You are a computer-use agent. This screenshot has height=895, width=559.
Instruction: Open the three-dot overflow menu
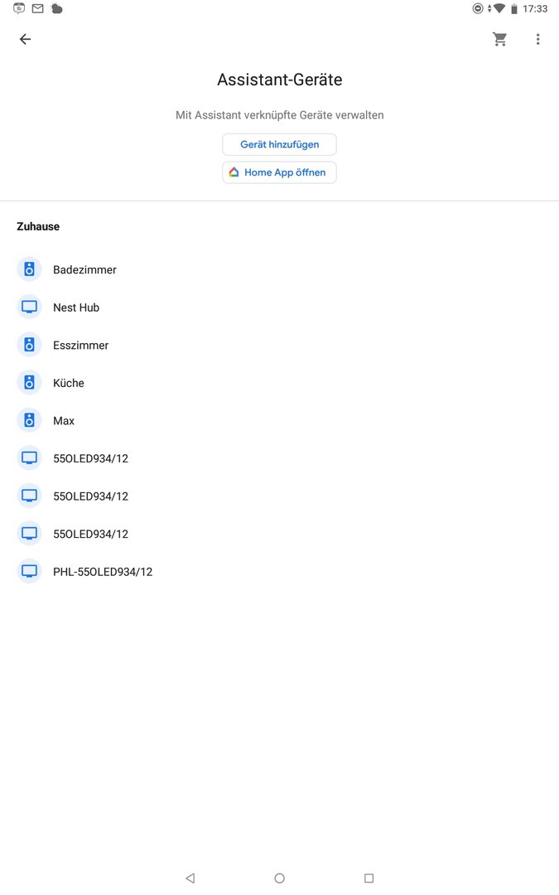[537, 39]
